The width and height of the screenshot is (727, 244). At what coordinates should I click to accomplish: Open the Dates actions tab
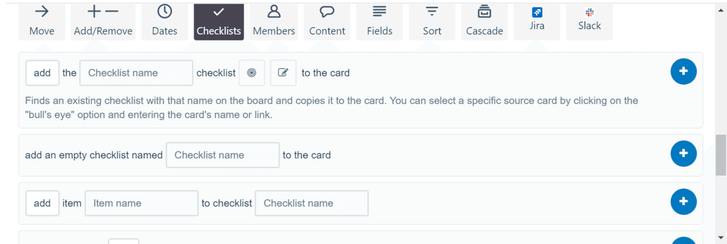pos(164,21)
